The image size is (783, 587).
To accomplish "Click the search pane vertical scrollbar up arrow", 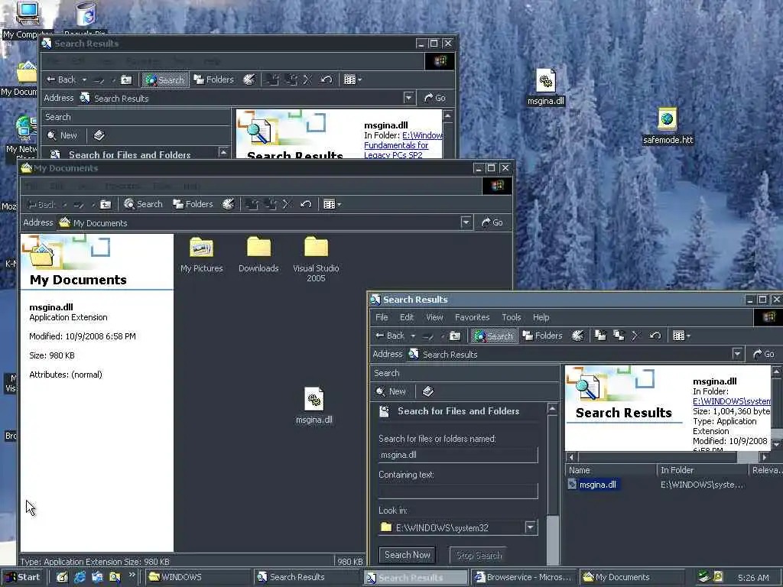I will pos(552,409).
